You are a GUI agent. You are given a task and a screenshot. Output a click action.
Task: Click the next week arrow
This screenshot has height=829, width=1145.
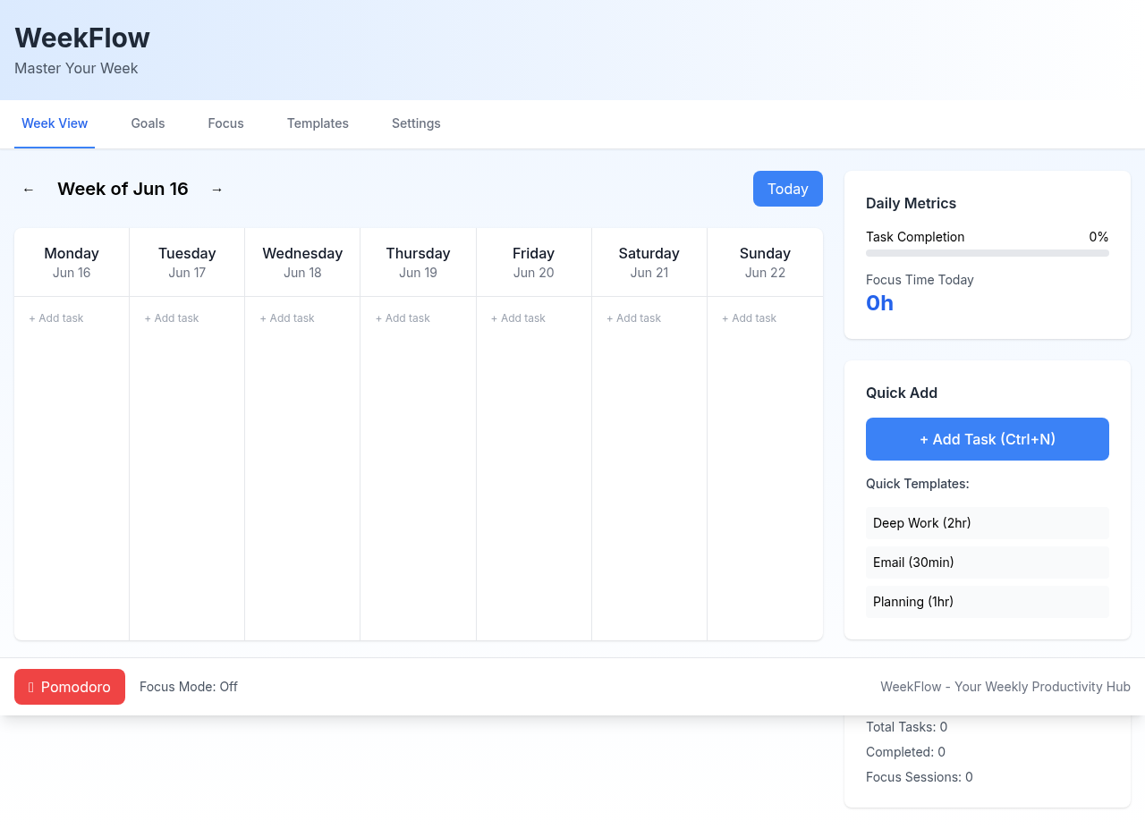(216, 189)
